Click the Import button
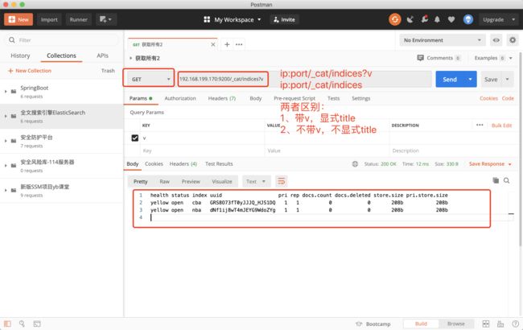Image resolution: width=523 pixels, height=330 pixels. coord(49,19)
